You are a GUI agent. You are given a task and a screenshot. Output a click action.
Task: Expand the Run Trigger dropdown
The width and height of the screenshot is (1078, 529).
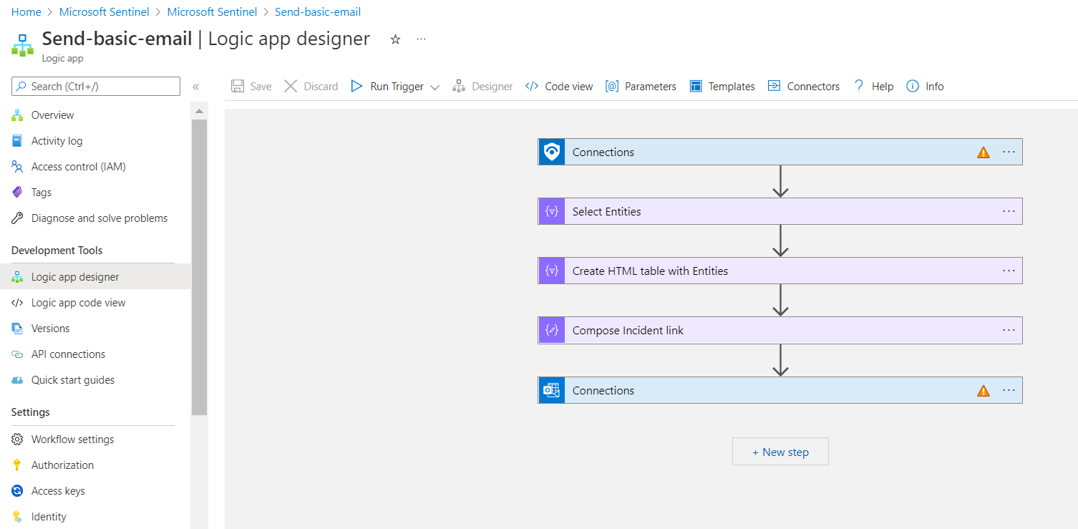coord(435,86)
